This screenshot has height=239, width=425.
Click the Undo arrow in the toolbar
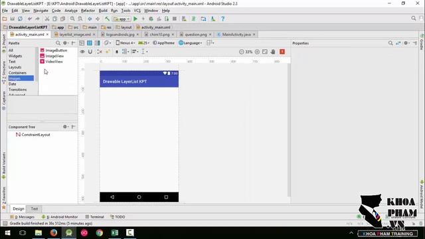point(30,19)
